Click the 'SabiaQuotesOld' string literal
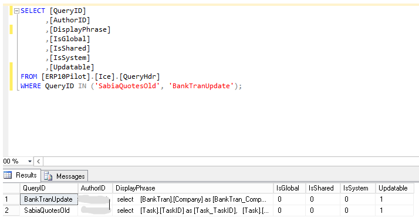The height and width of the screenshot is (224, 419). click(127, 86)
